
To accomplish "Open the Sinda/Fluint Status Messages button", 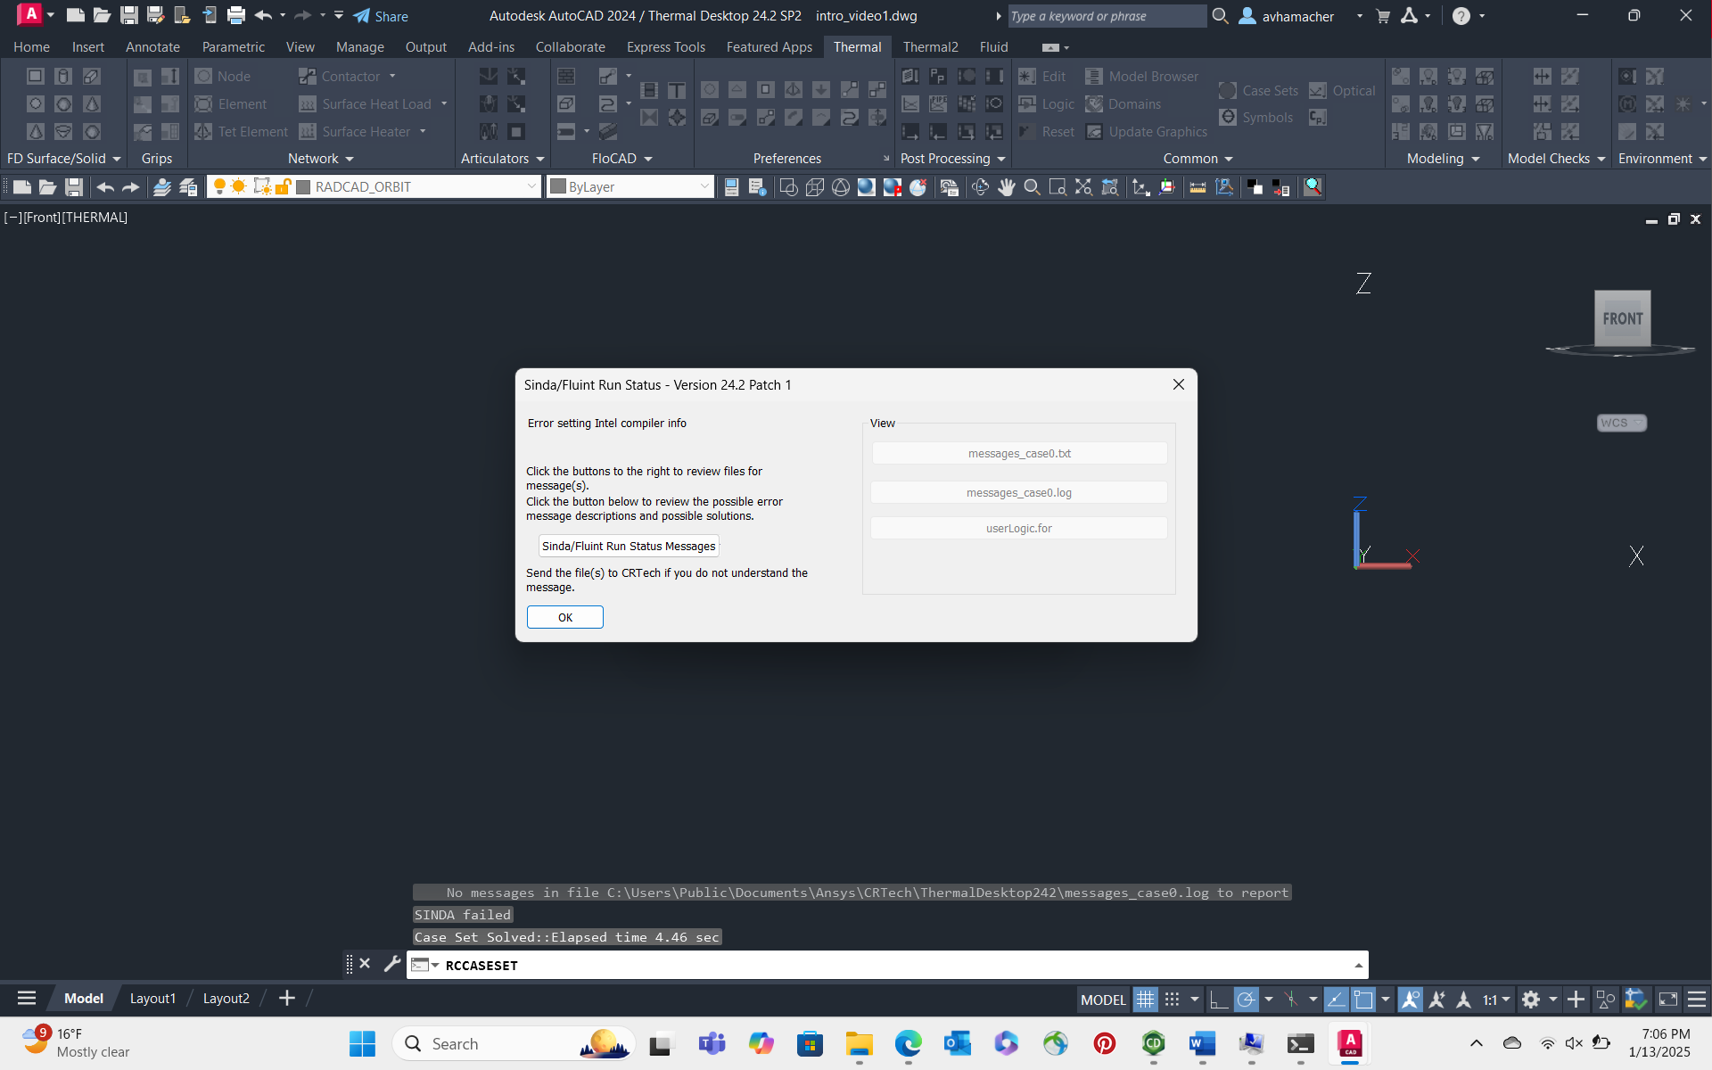I will (629, 546).
